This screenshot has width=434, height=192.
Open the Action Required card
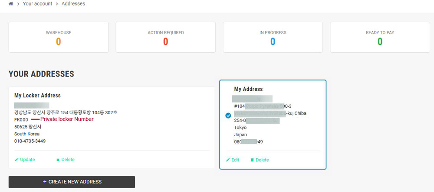point(165,37)
